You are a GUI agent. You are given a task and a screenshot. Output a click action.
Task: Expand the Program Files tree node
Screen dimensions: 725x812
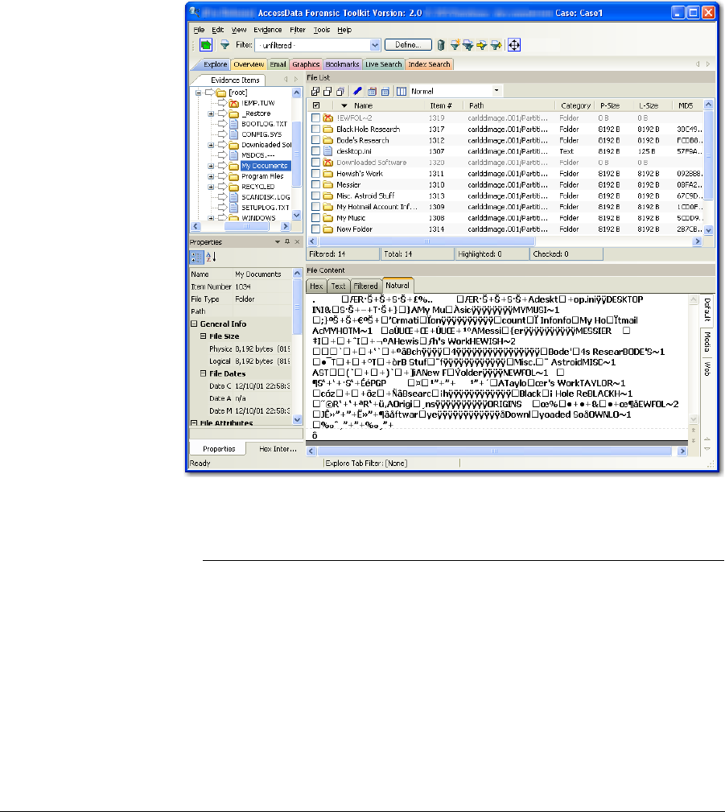pyautogui.click(x=211, y=176)
